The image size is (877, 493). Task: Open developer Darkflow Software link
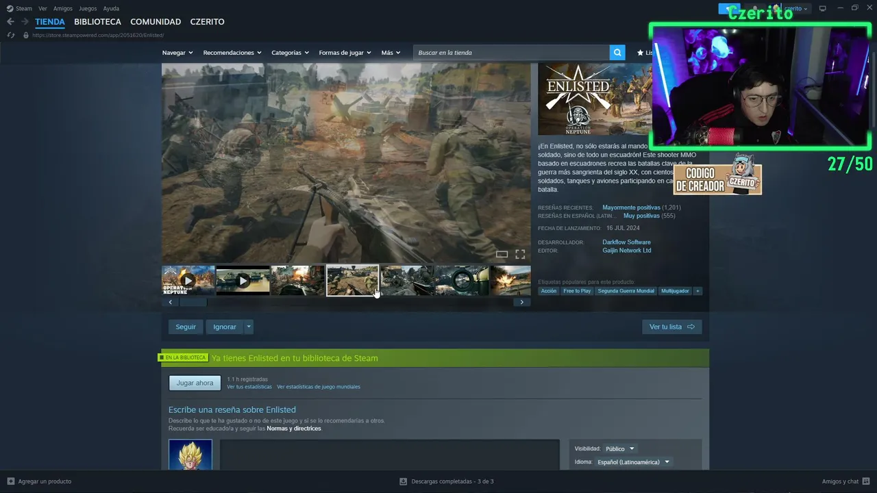(x=626, y=242)
